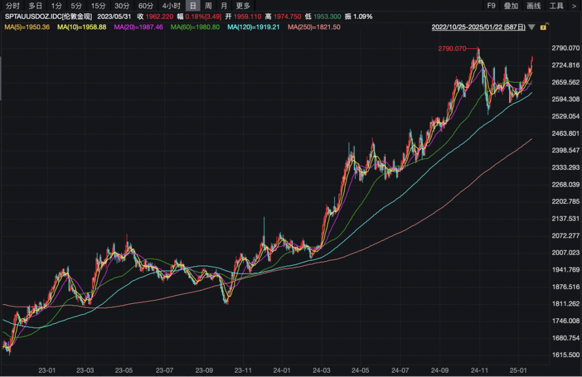The width and height of the screenshot is (582, 377).
Task: Open the 更多 more timeframes menu
Action: point(243,5)
